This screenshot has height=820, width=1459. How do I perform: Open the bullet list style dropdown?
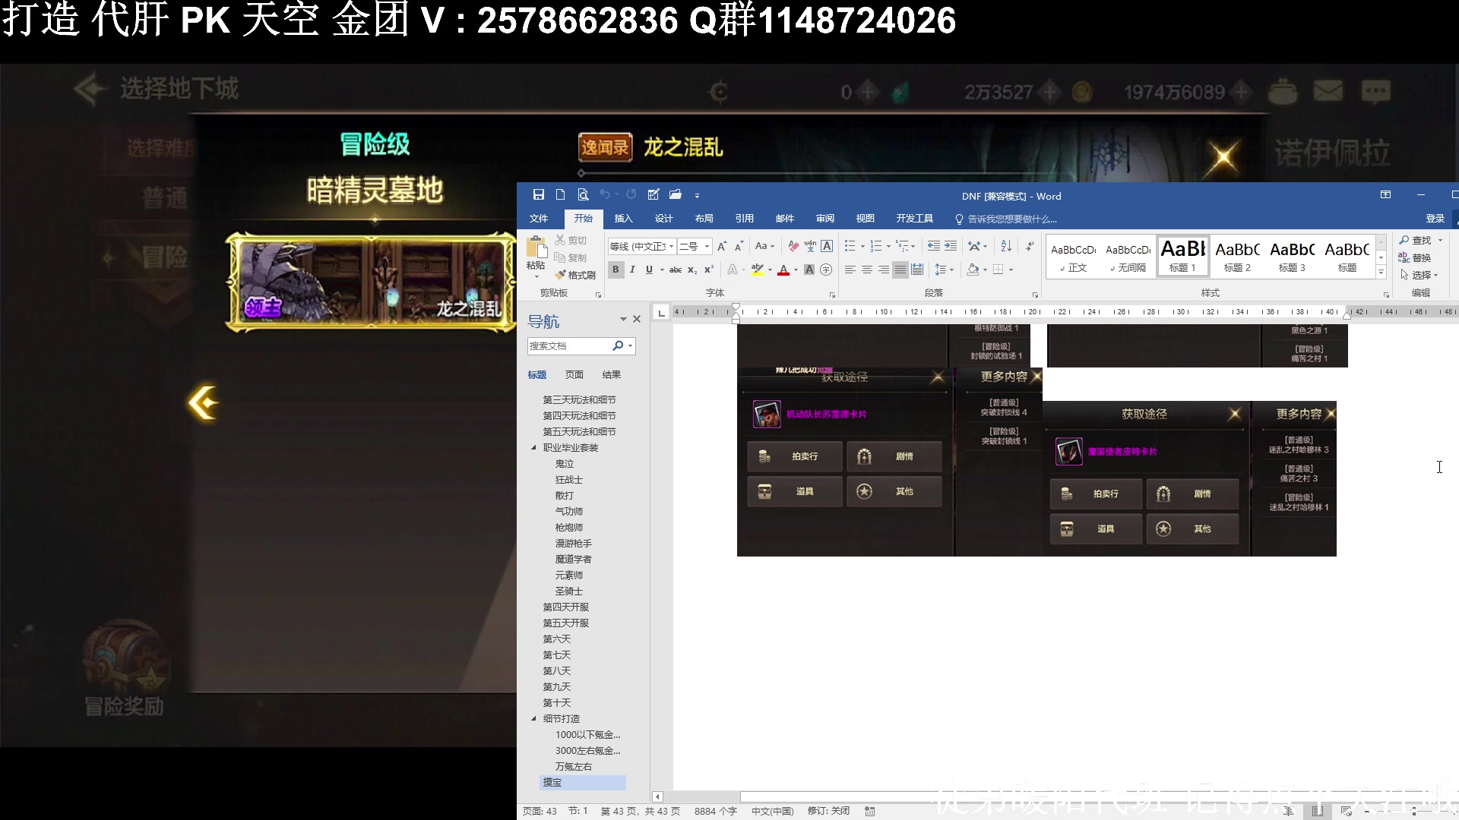(x=862, y=246)
